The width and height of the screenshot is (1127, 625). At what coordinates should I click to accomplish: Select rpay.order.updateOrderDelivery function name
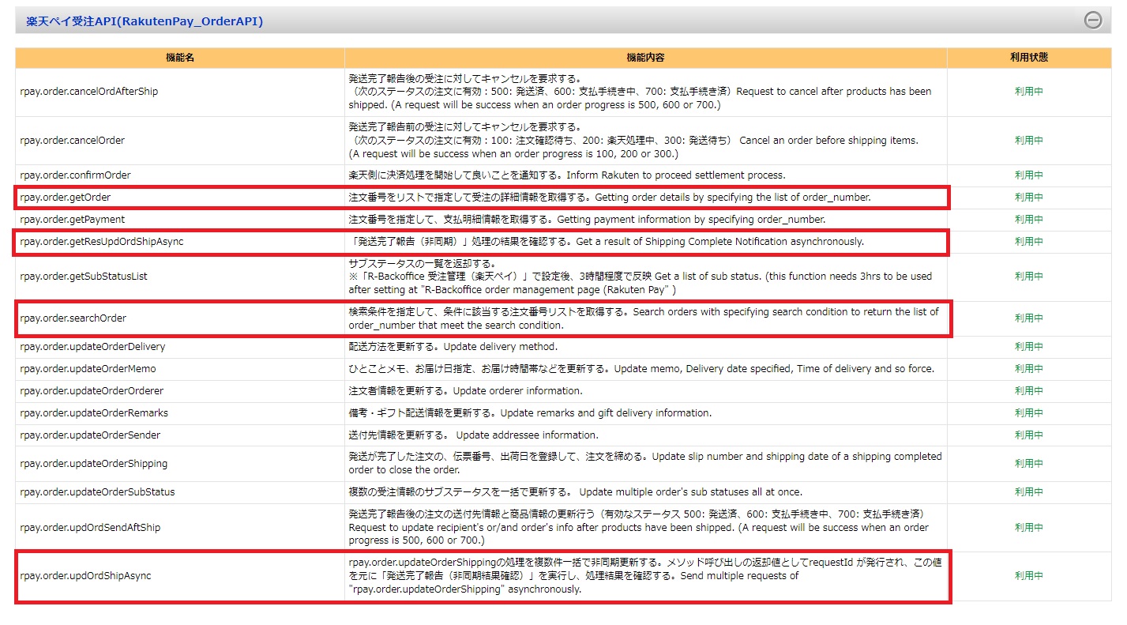(92, 347)
